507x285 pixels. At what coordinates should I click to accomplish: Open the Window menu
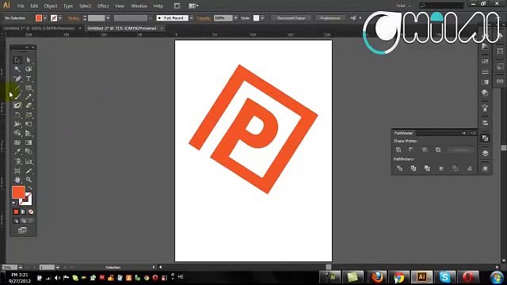(139, 6)
